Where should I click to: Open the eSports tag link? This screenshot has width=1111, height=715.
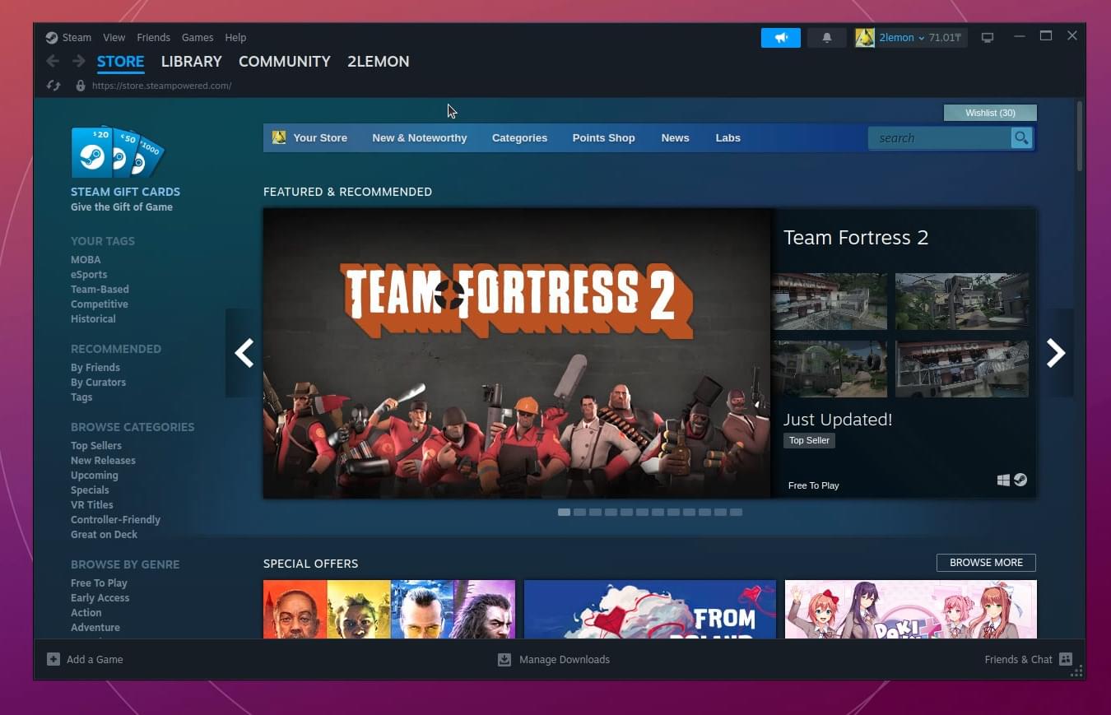(89, 274)
